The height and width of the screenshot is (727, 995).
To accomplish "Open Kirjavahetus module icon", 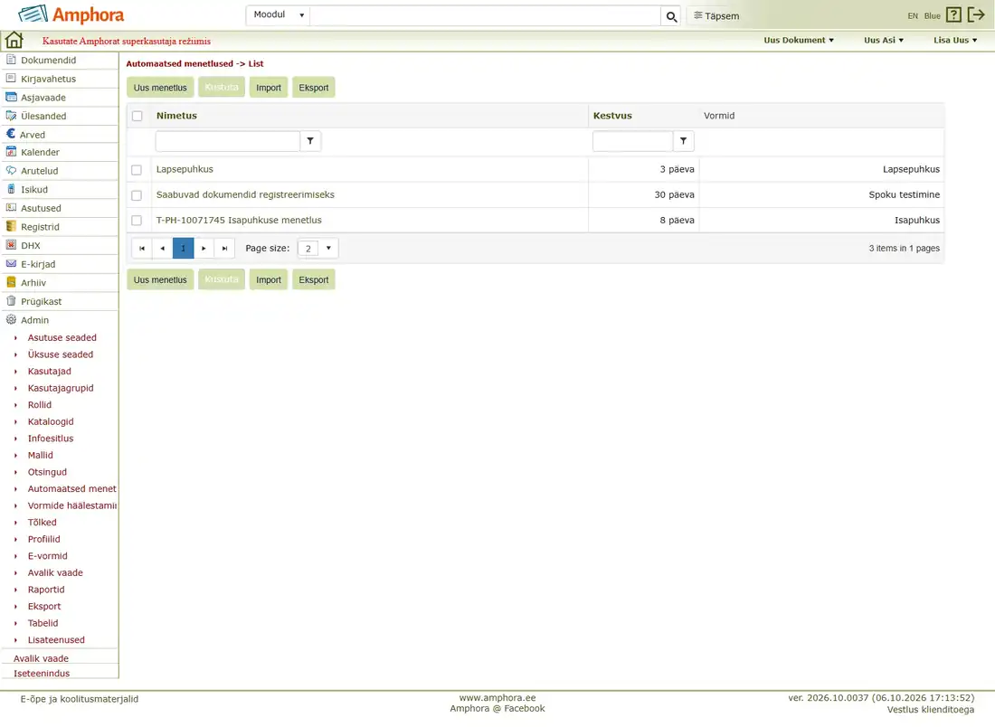I will tap(11, 78).
